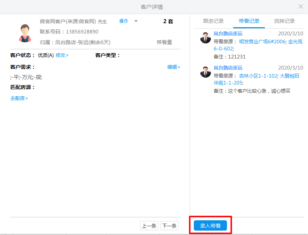The image size is (308, 235).
Task: Click the 录入带看 button
Action: 210,225
